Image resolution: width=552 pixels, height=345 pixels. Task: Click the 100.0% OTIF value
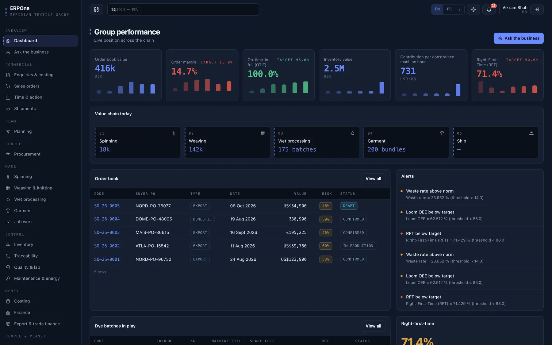(263, 74)
